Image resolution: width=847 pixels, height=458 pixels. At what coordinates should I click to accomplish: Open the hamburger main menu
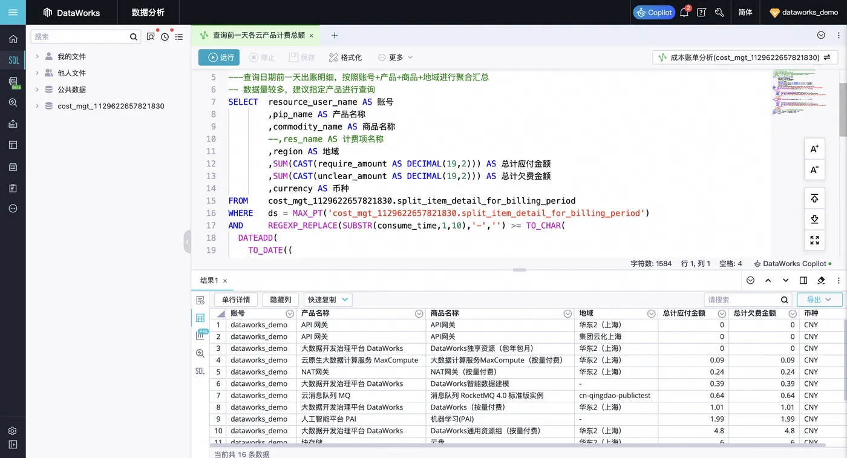(13, 12)
